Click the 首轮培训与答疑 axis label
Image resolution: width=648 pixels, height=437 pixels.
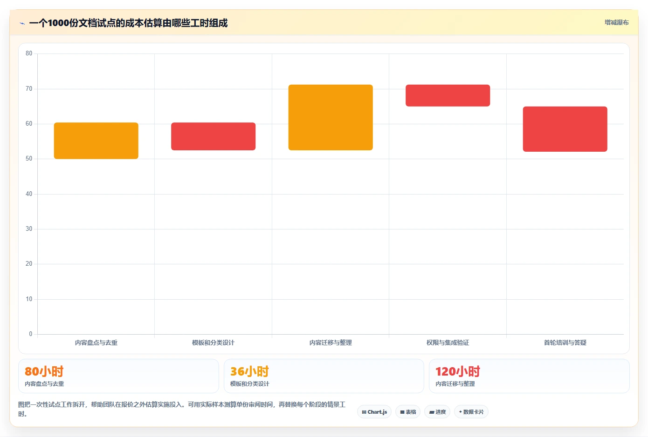(x=565, y=343)
